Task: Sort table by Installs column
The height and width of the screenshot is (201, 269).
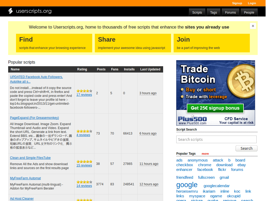Action: coord(129,69)
